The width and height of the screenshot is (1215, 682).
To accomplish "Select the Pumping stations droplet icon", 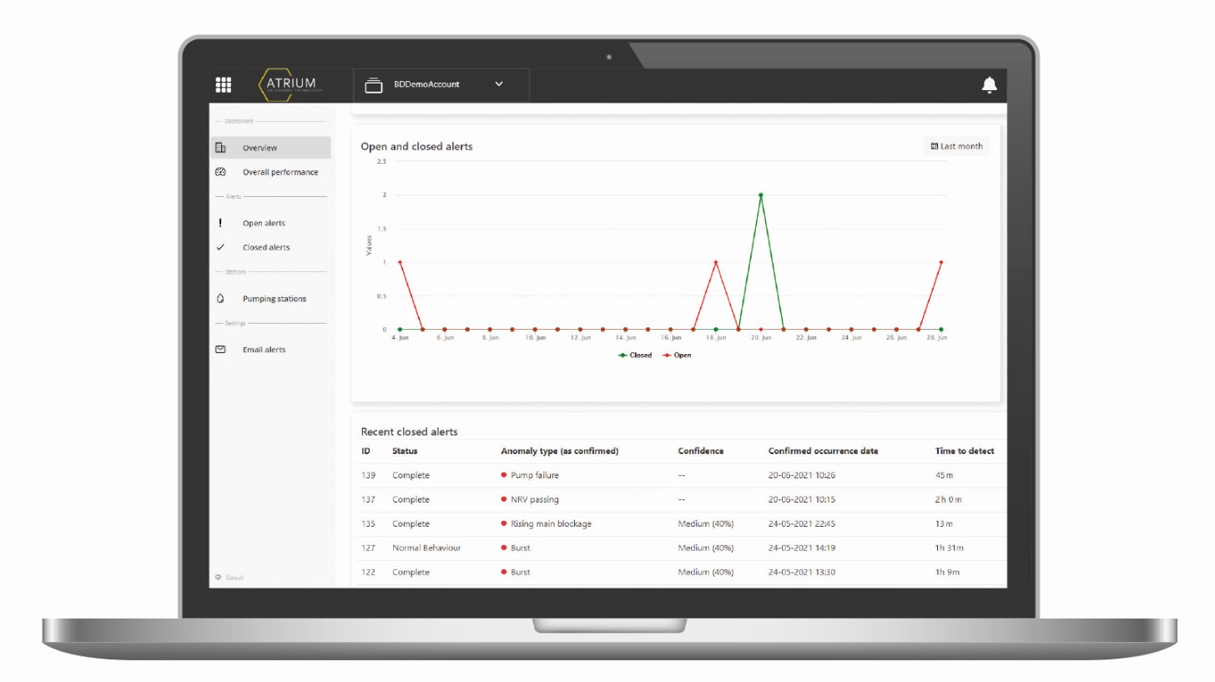I will point(219,298).
